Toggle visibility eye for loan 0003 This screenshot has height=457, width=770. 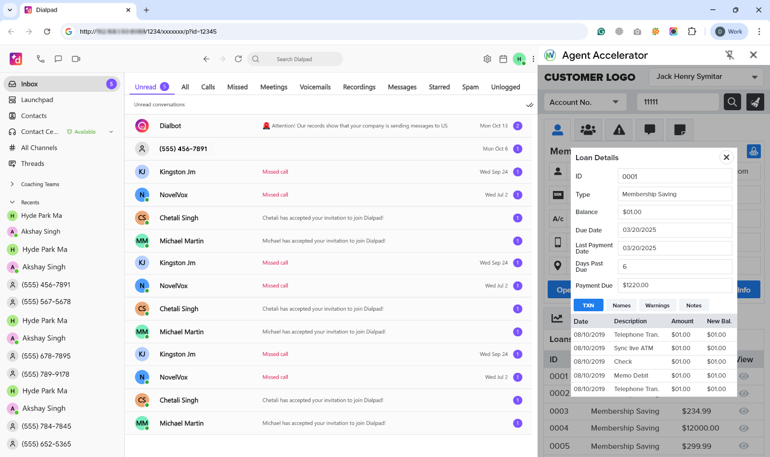pyautogui.click(x=743, y=411)
